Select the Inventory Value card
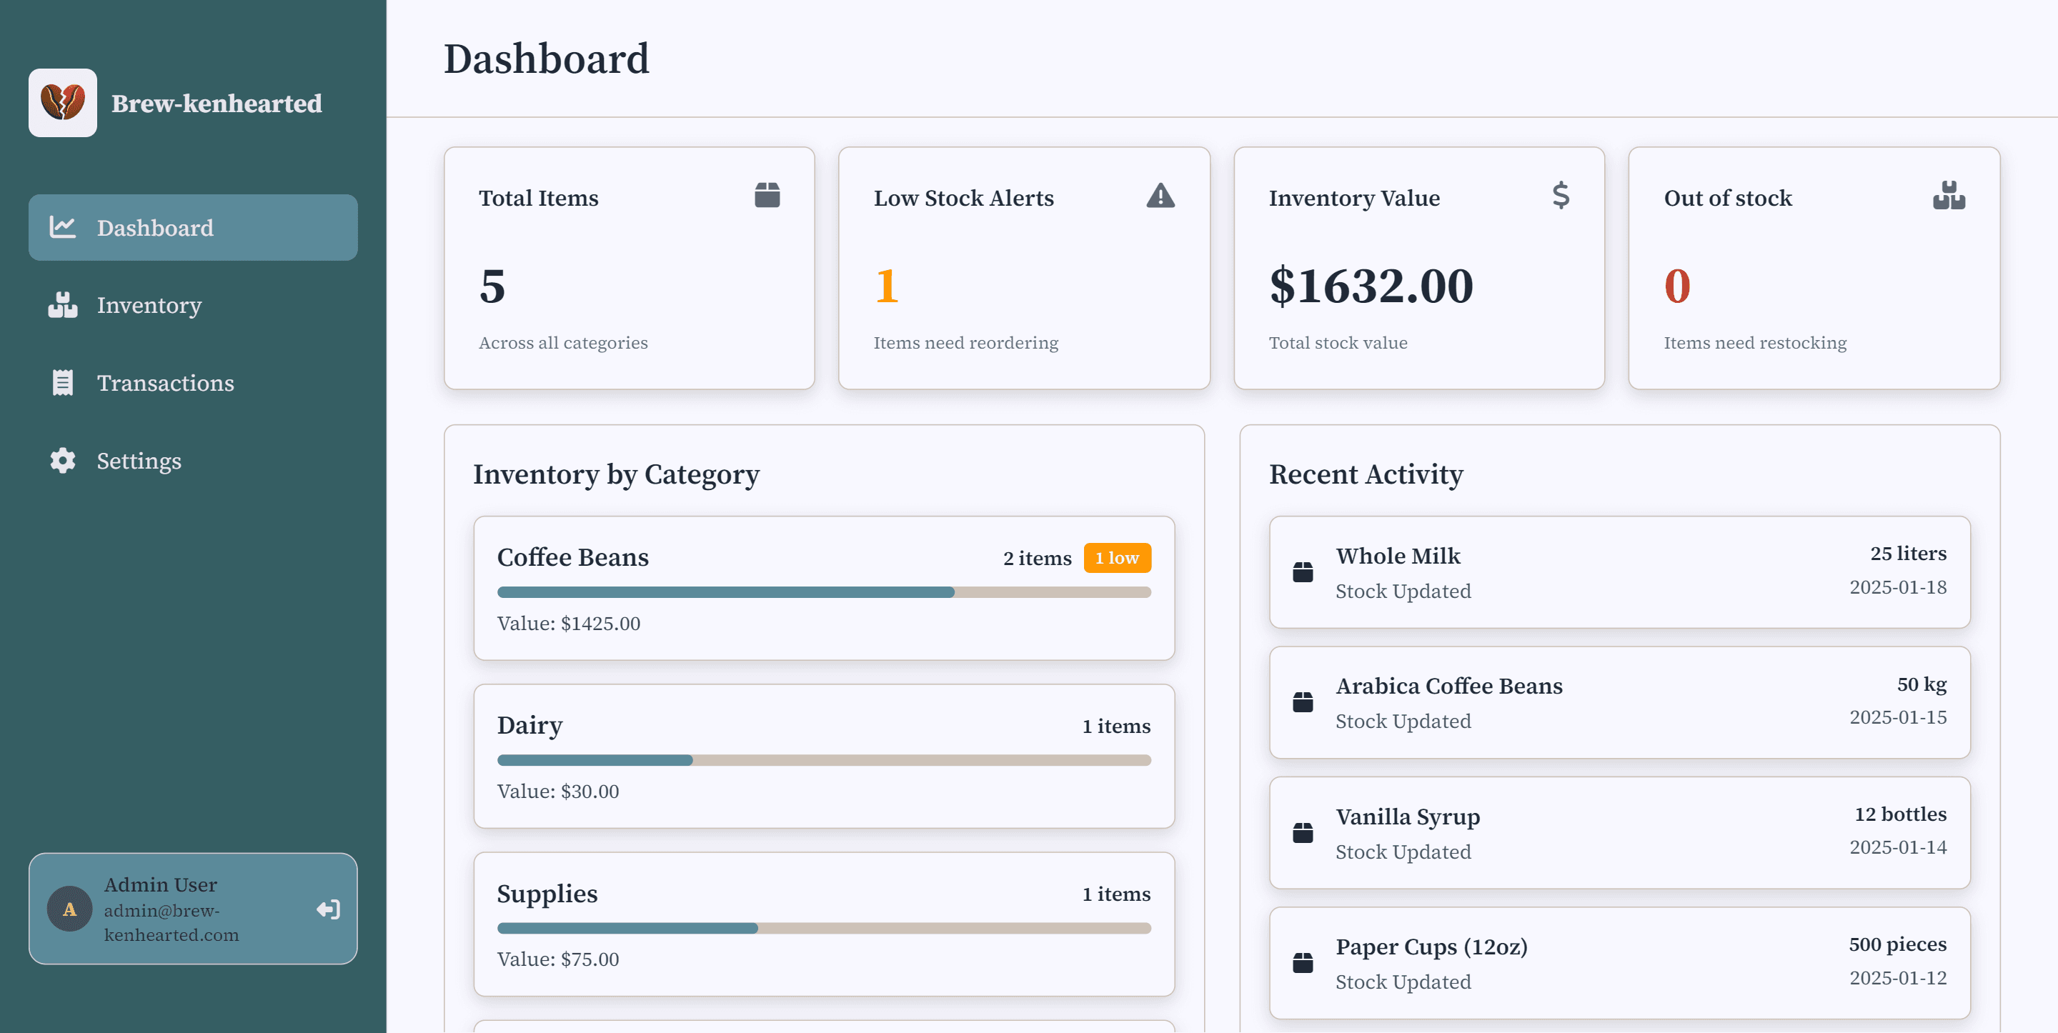 tap(1419, 268)
